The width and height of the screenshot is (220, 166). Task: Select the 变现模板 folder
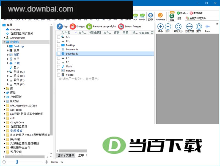pyautogui.click(x=16, y=131)
